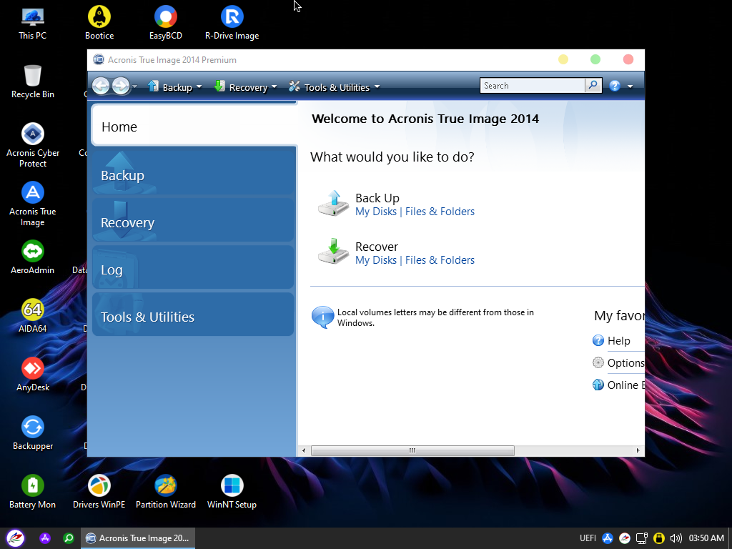Open the Backup toolbar dropdown

click(x=174, y=86)
